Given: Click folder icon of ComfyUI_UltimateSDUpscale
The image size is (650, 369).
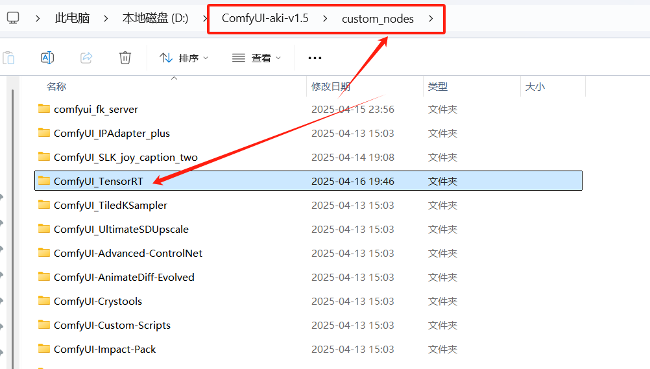Looking at the screenshot, I should [44, 228].
